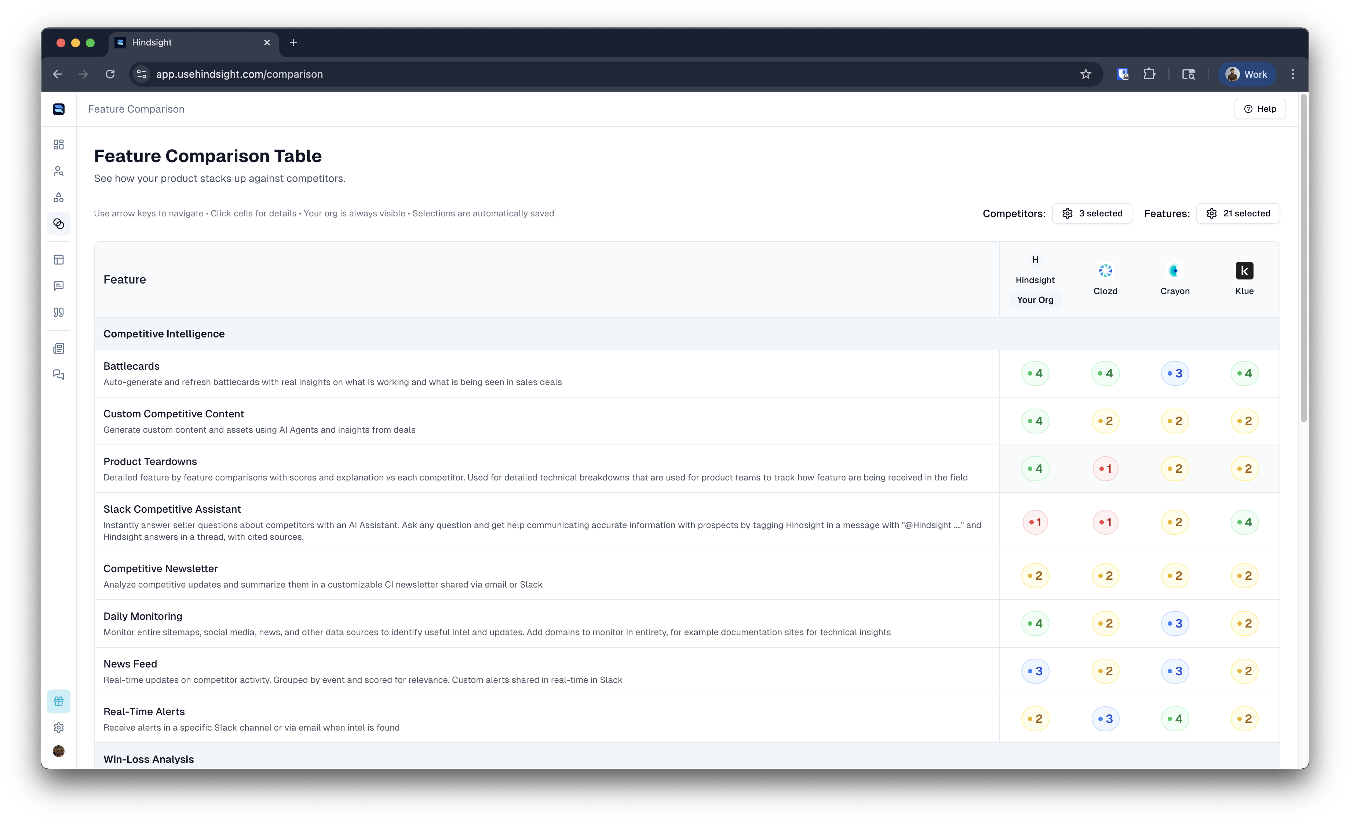Screen dimensions: 1350x823
Task: Open the message lines icon in sidebar
Action: 59,286
